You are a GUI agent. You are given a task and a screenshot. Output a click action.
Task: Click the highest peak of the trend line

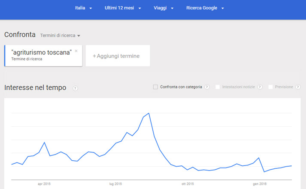pyautogui.click(x=148, y=113)
